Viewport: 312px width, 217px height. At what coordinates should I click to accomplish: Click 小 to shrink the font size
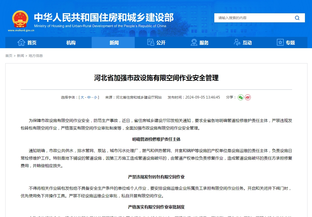(95, 97)
